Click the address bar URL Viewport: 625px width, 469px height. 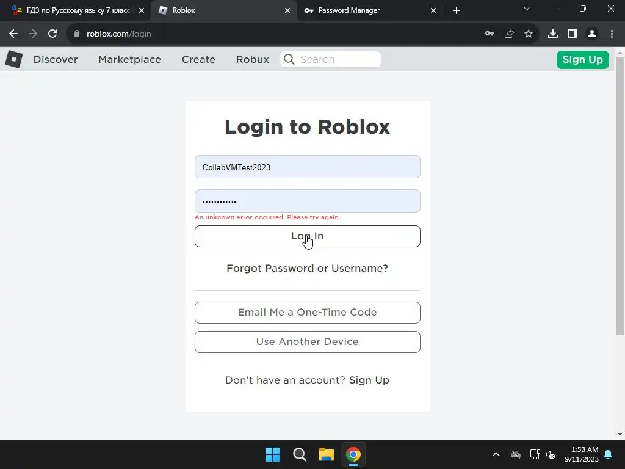click(119, 34)
